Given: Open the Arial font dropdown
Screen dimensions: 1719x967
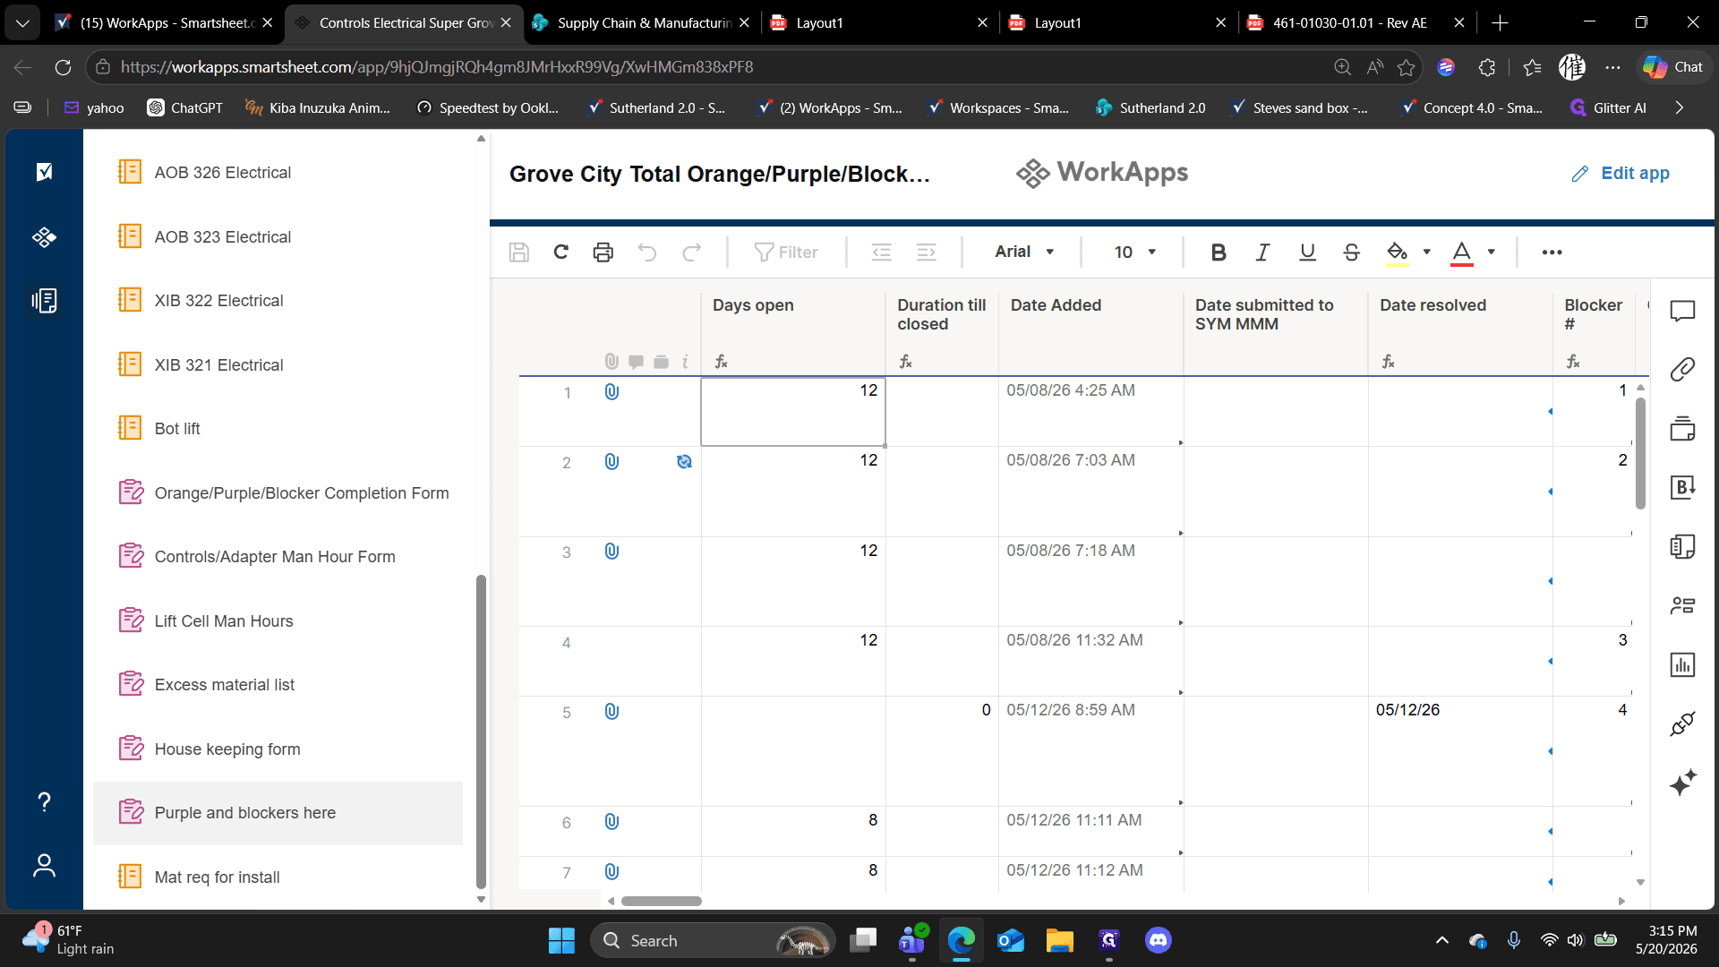Looking at the screenshot, I should click(x=1024, y=252).
